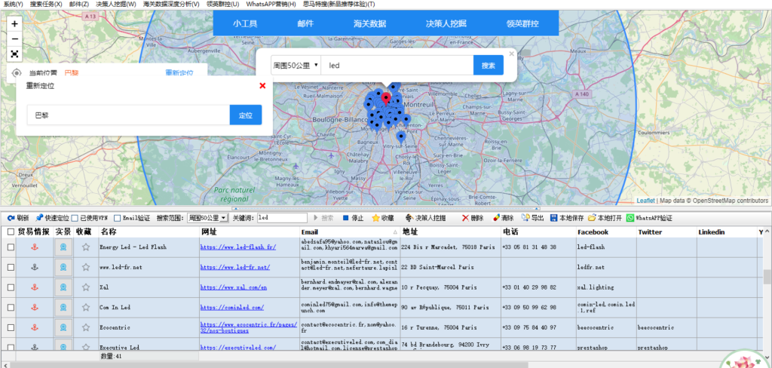The image size is (772, 368).
Task: Click the blue 定位 button
Action: (x=245, y=115)
